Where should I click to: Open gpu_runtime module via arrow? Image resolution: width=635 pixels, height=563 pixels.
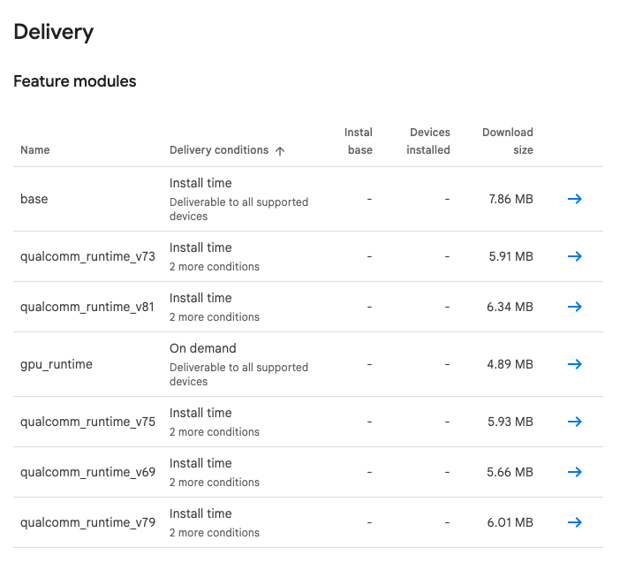tap(574, 364)
